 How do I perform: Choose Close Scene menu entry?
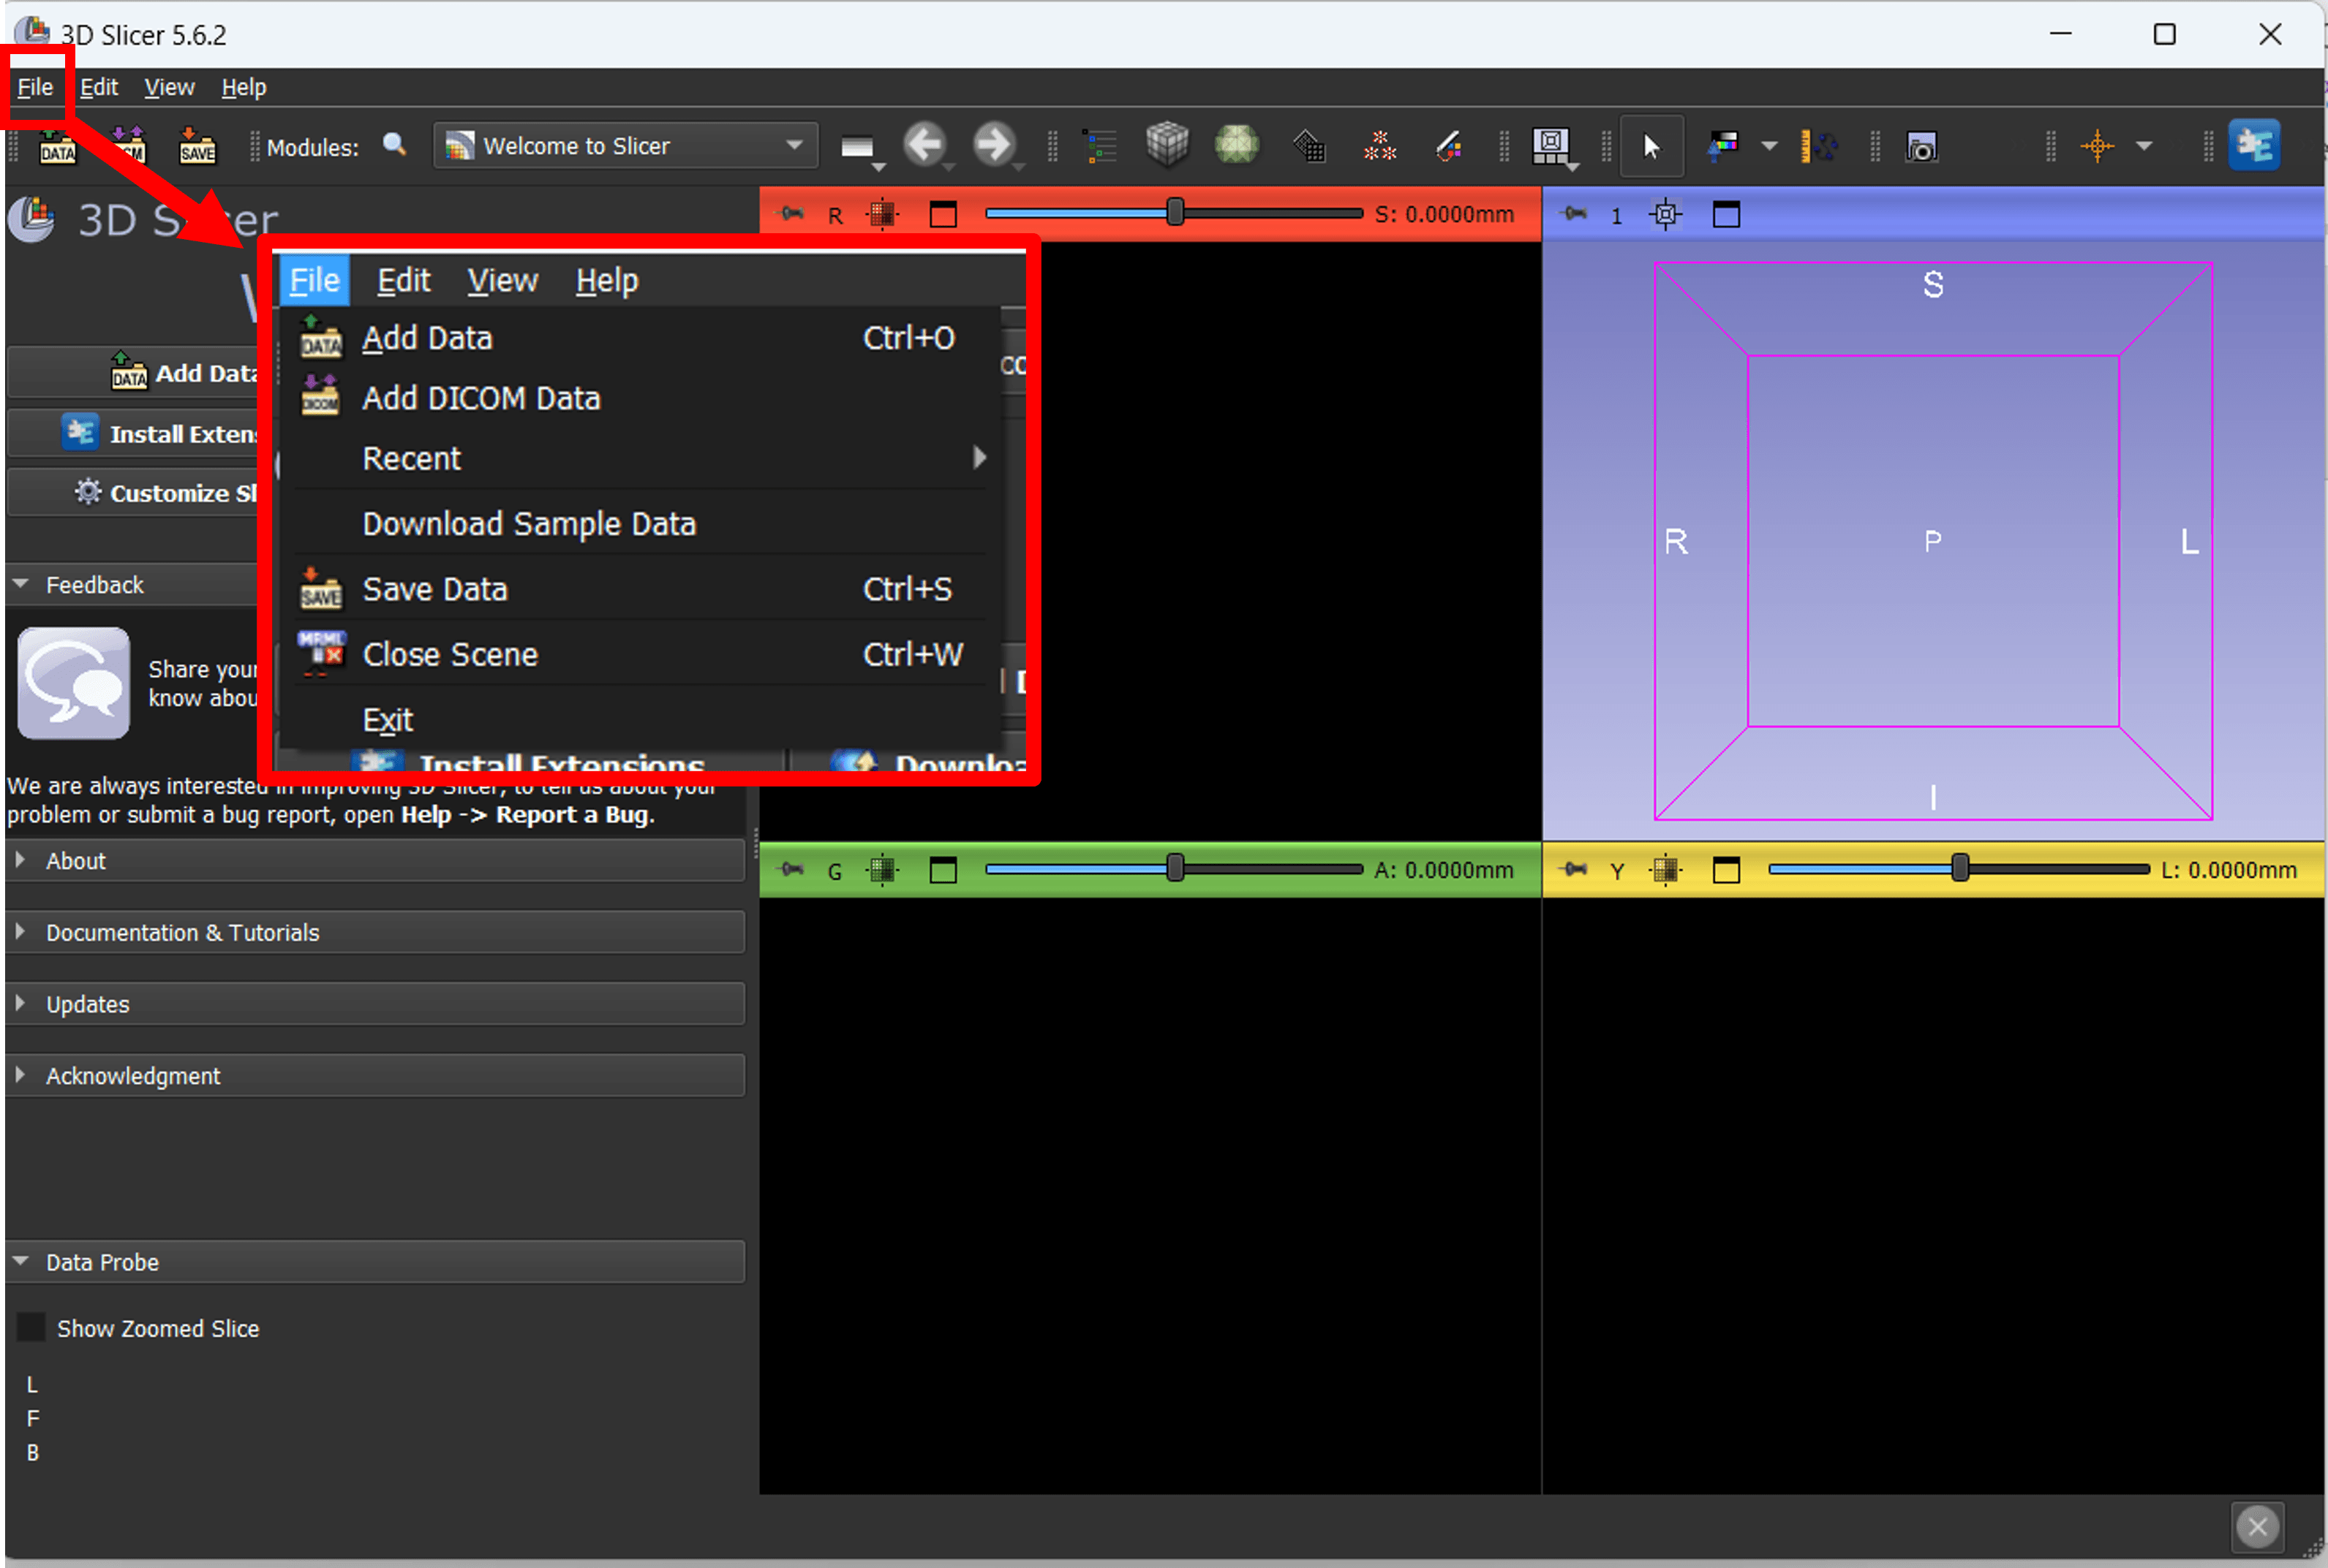tap(640, 655)
